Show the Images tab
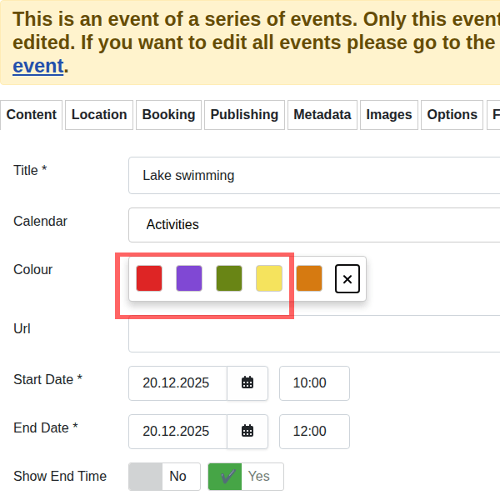 (x=389, y=115)
